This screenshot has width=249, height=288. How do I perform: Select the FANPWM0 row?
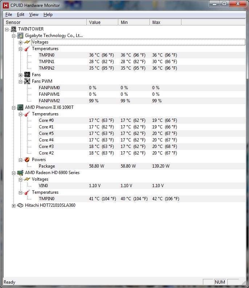142,88
